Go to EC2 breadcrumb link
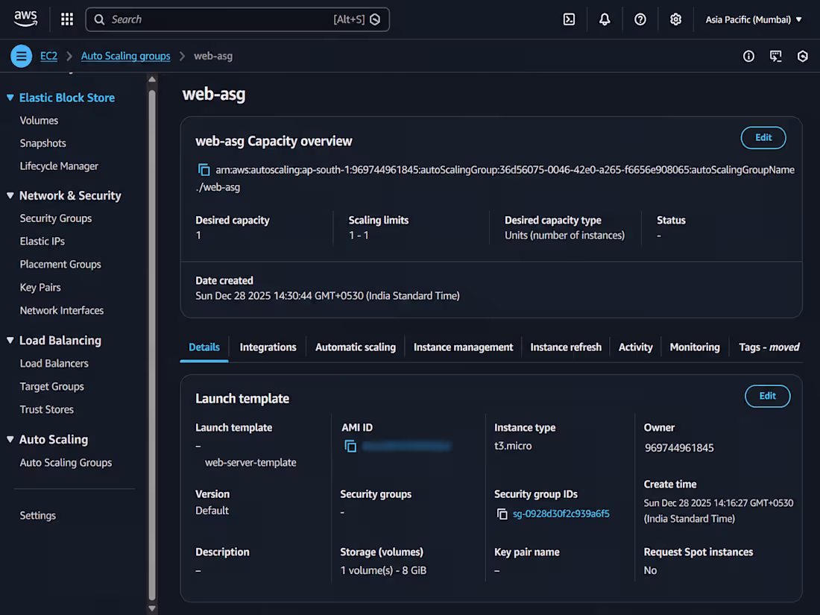Viewport: 820px width, 615px height. point(48,56)
